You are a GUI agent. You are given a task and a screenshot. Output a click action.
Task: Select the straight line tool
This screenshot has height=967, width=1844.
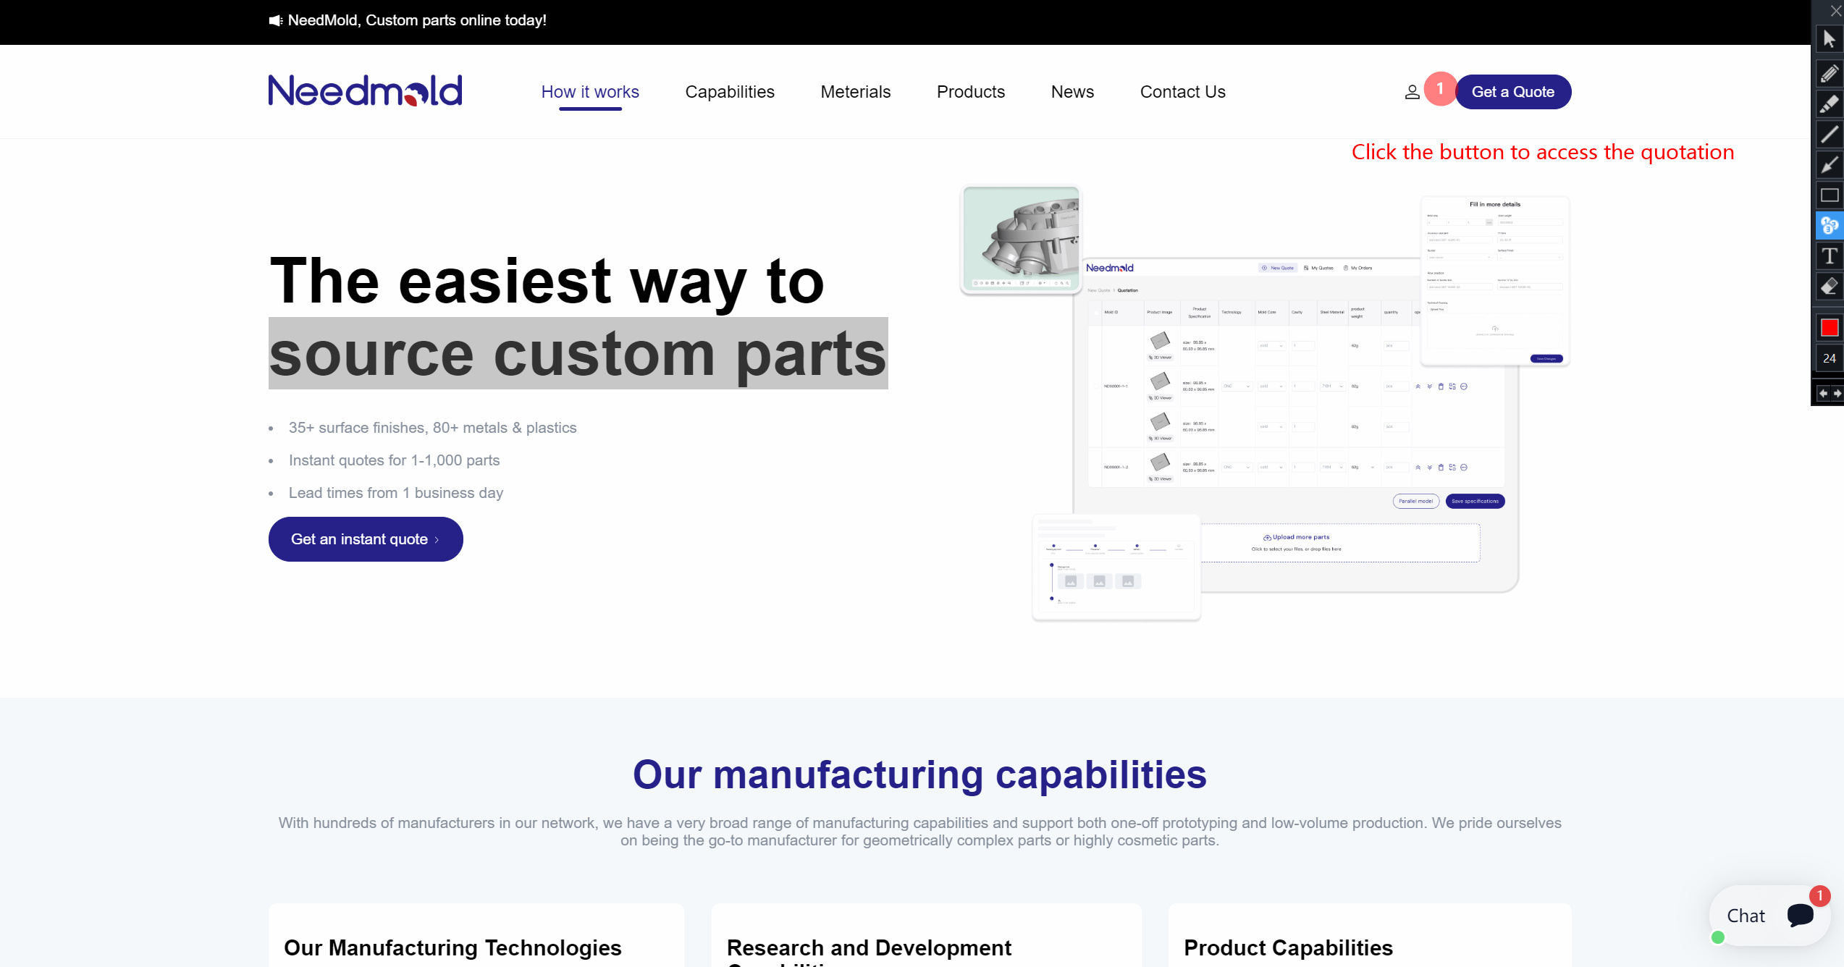(1829, 134)
